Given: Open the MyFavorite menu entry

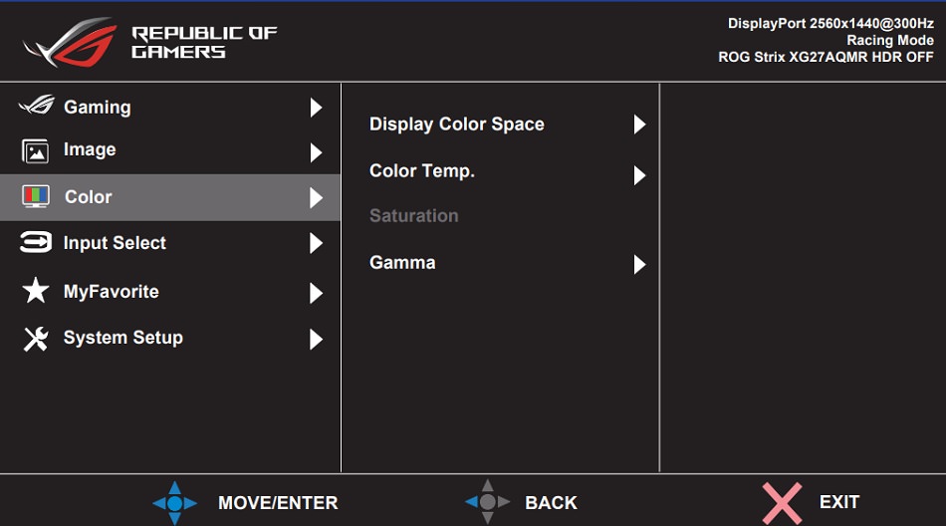Looking at the screenshot, I should 111,292.
